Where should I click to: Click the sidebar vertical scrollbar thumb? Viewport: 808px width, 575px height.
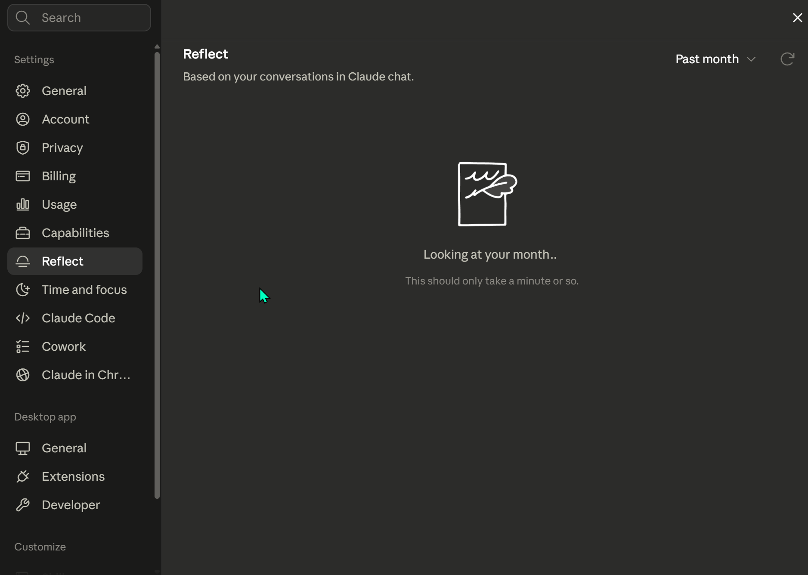point(157,275)
